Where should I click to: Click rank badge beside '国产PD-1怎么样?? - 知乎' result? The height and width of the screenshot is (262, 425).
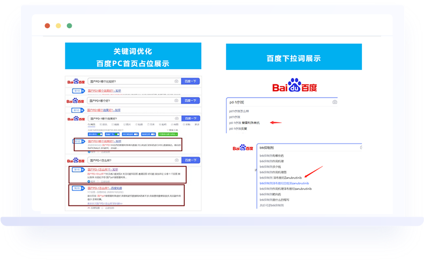(78, 170)
